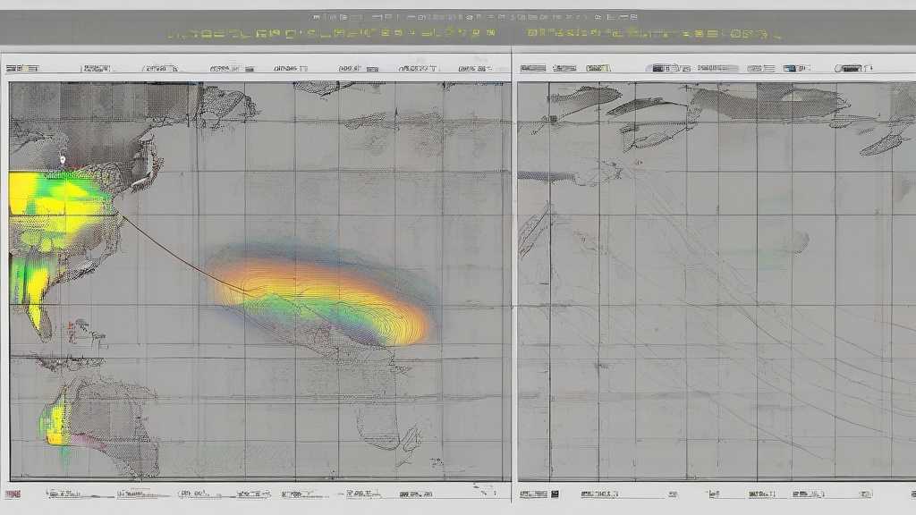Viewport: 916px width, 515px height.
Task: Click the yellow-green text in the left header bar
Action: pos(331,34)
